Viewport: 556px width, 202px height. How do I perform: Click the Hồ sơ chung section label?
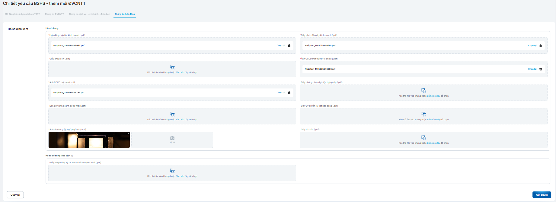[x=52, y=28]
